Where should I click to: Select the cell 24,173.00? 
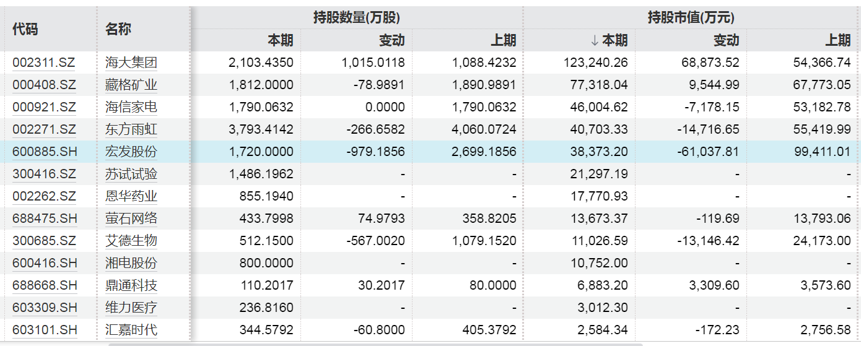822,241
